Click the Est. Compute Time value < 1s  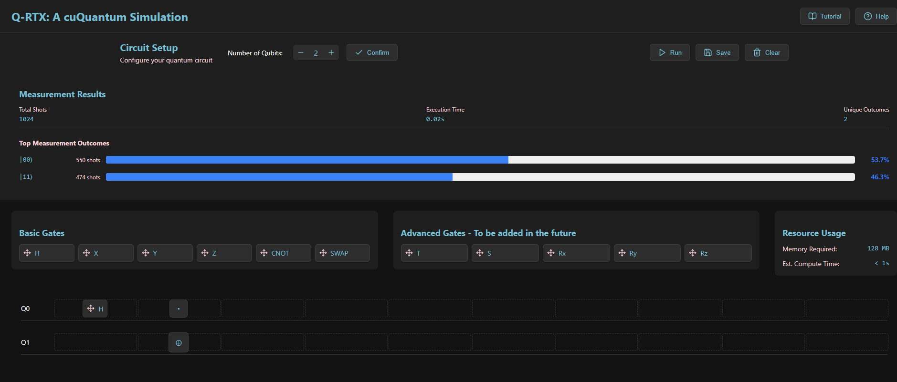coord(882,263)
